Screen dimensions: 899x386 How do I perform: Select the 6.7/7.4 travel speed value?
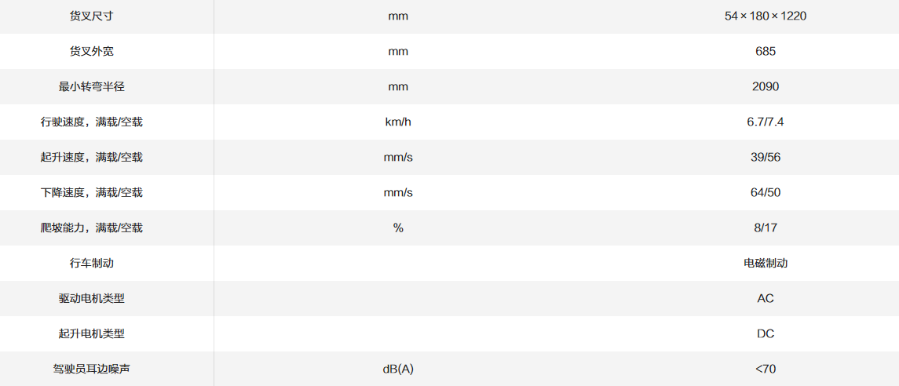pos(766,122)
